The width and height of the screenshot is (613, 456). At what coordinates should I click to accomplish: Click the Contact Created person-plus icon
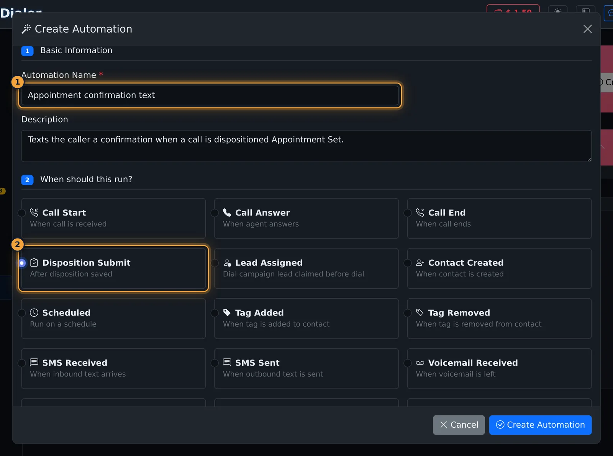click(x=420, y=263)
